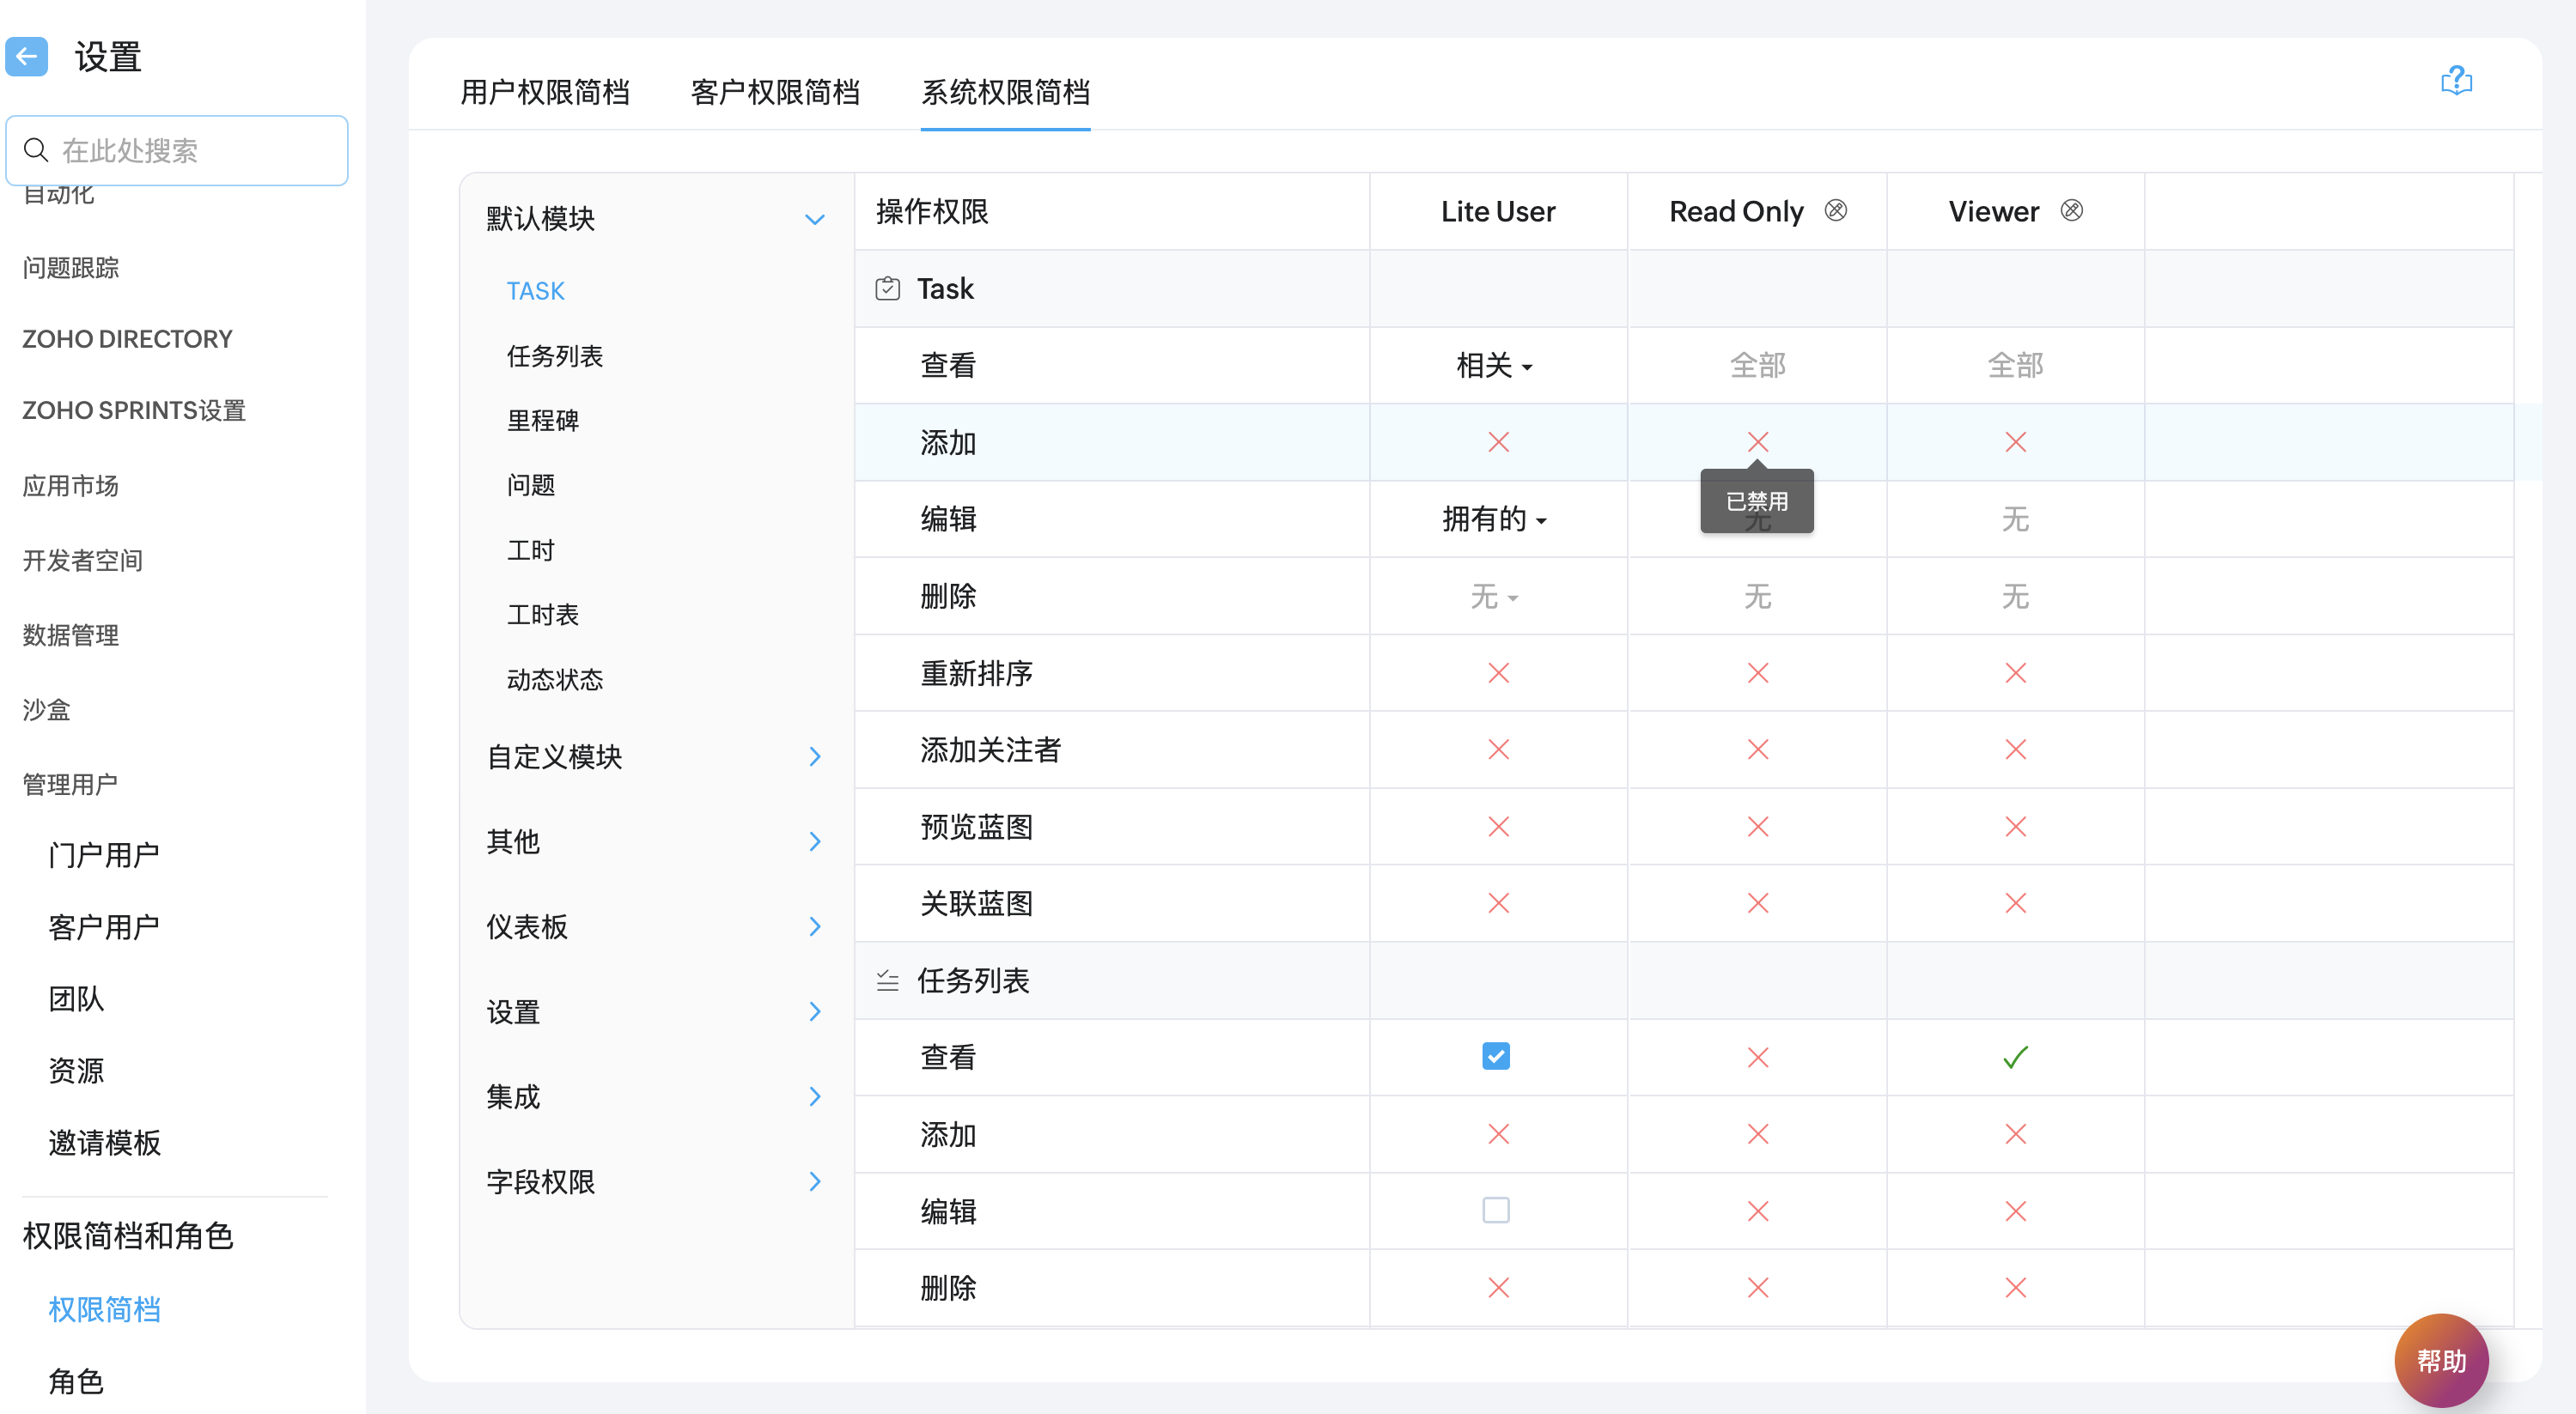Switch to 用户权限简档 tab

click(x=544, y=92)
